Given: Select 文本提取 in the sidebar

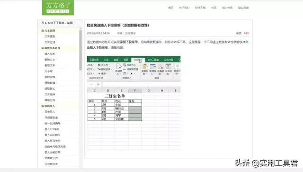Looking at the screenshot, I should (50, 36).
